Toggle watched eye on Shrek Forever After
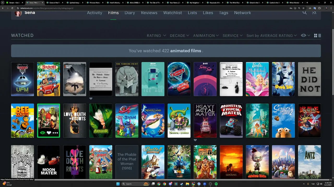The height and width of the screenshot is (187, 334). tap(42, 133)
